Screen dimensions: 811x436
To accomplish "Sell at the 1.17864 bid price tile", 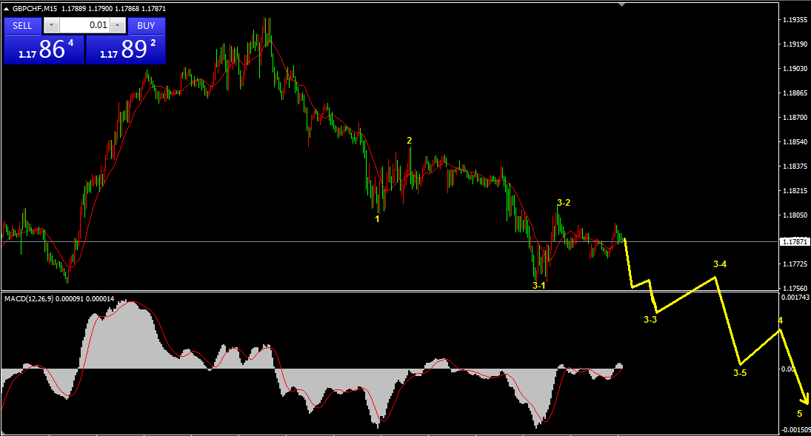I will (44, 50).
